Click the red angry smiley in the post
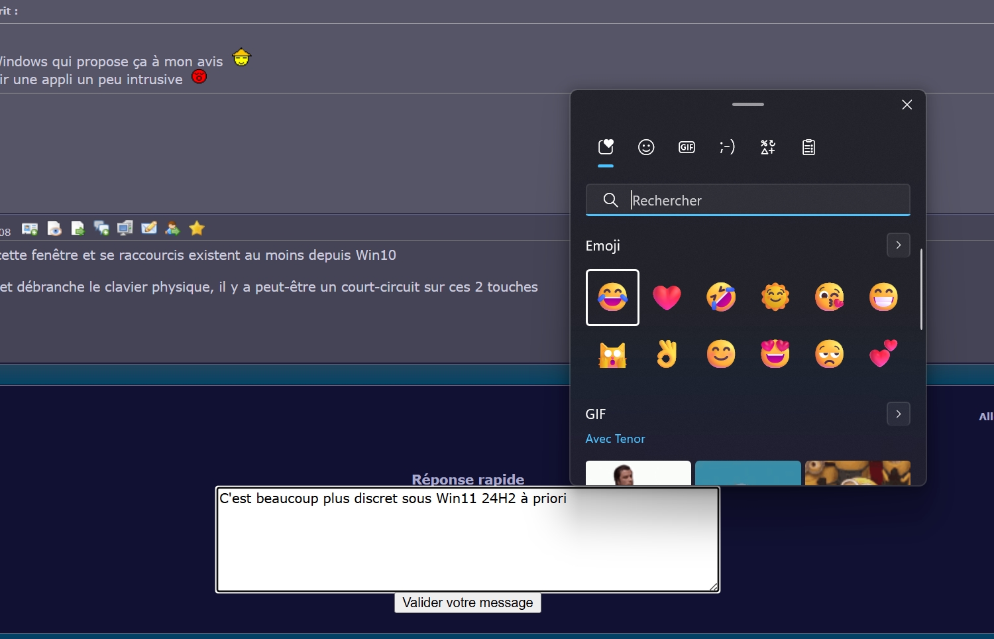The image size is (994, 639). coord(199,77)
